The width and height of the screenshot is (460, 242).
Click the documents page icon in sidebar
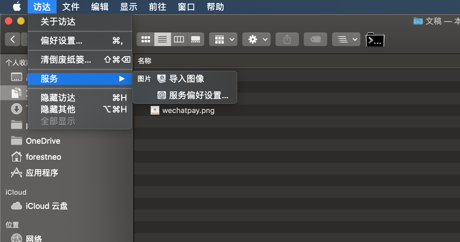[17, 93]
